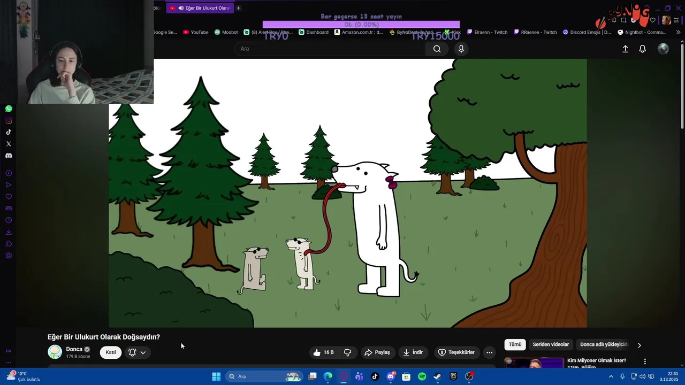Open the sidebar player icon
This screenshot has width=685, height=385.
click(9, 173)
